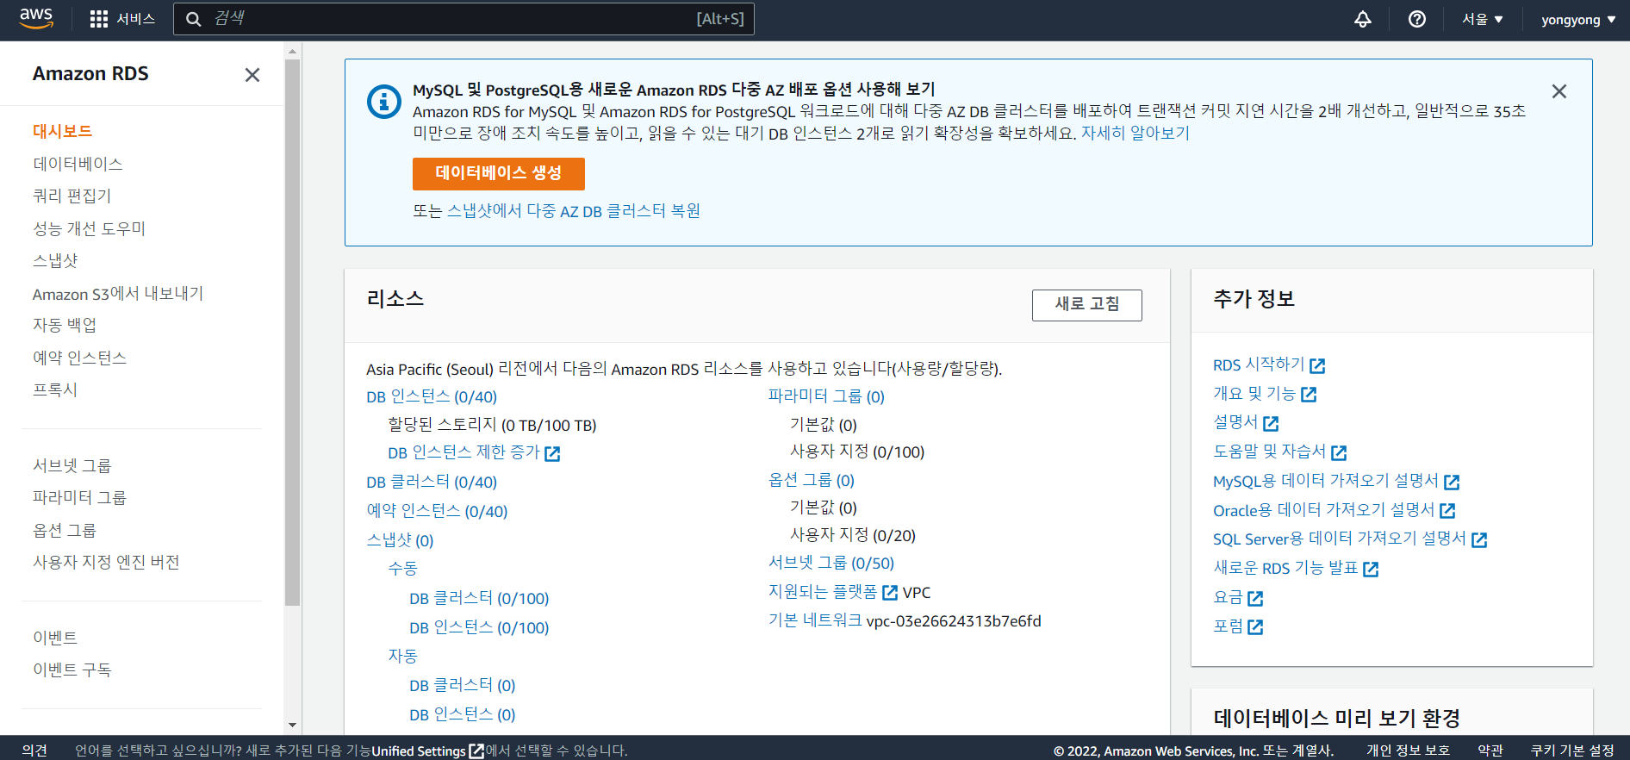This screenshot has height=760, width=1630.
Task: Open 수동 DB 클러스터 (0/100) link
Action: (479, 598)
